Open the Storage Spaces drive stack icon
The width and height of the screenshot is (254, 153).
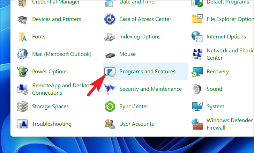22,107
